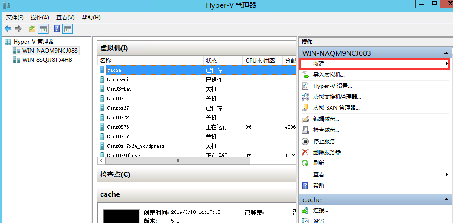Click the blue Help question-mark toolbar icon
Viewport: 453px width, 223px height.
pos(57,29)
